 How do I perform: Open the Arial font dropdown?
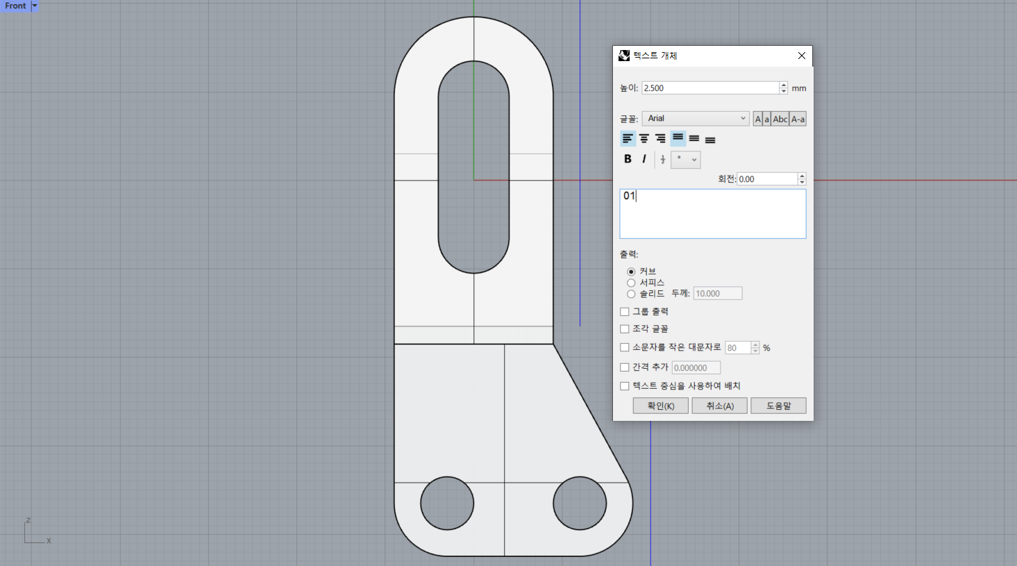696,119
